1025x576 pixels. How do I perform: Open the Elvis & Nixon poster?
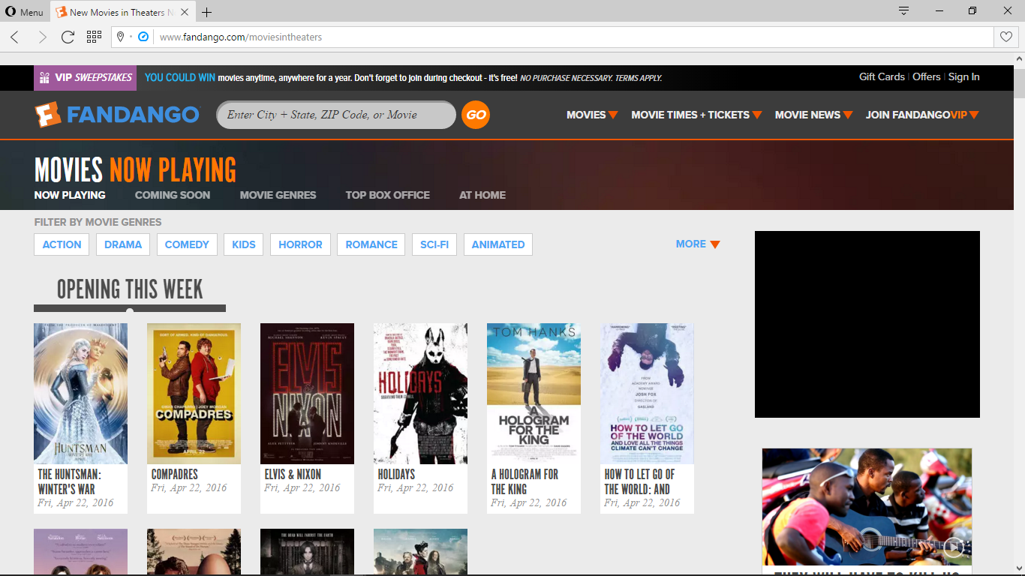[307, 394]
